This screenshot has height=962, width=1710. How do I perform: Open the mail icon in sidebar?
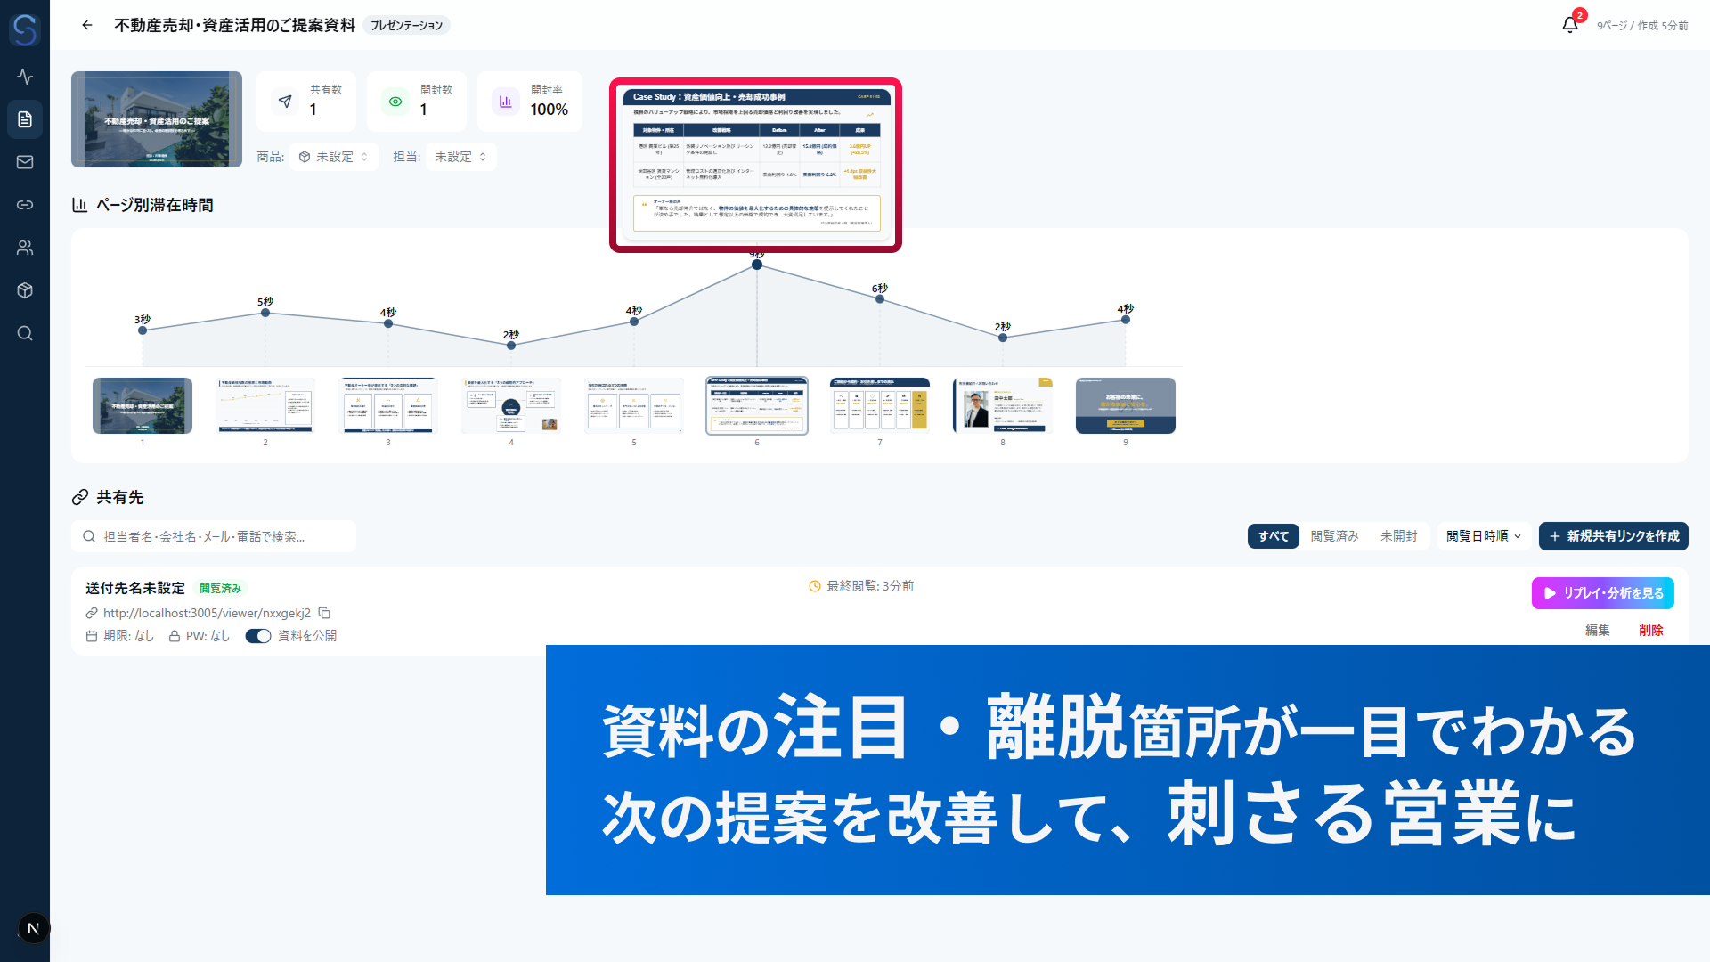pos(25,162)
